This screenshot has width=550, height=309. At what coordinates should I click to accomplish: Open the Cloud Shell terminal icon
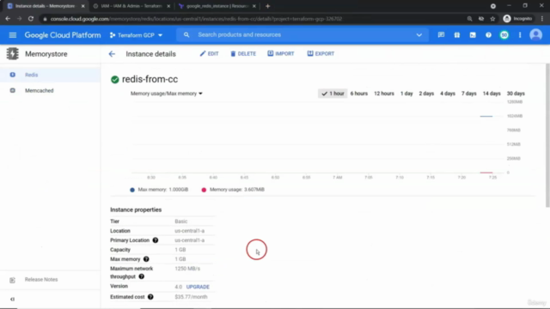(x=473, y=35)
